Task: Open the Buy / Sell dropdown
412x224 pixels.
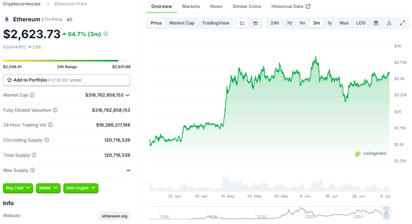Action: (18, 188)
